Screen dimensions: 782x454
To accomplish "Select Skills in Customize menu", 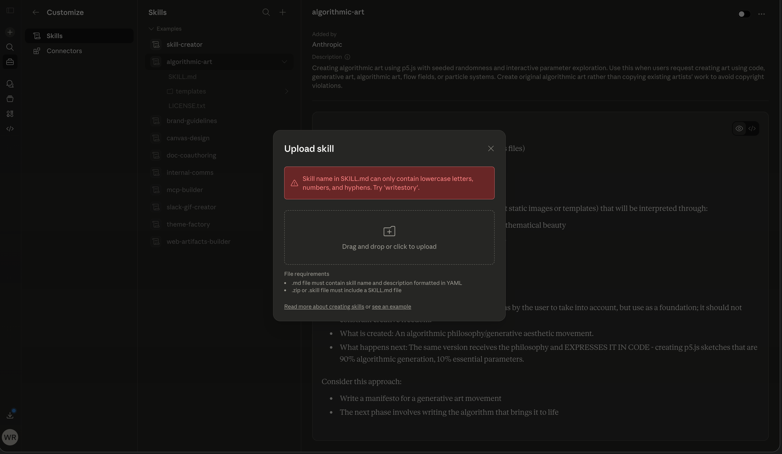I will (54, 36).
